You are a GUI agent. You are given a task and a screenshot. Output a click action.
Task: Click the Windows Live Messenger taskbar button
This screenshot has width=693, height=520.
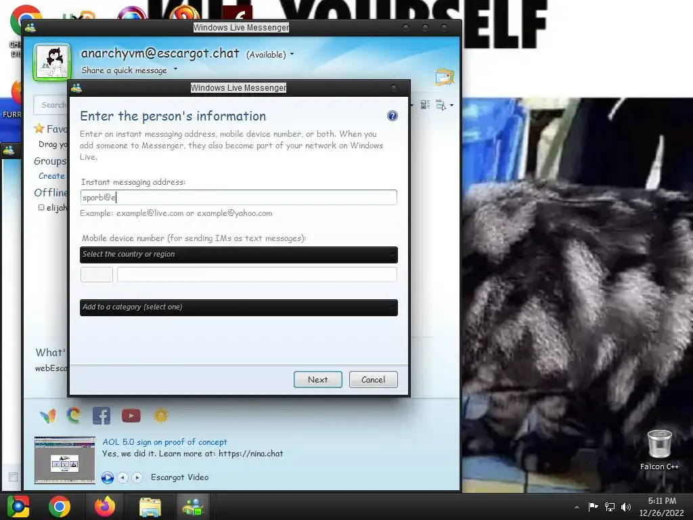pos(193,506)
